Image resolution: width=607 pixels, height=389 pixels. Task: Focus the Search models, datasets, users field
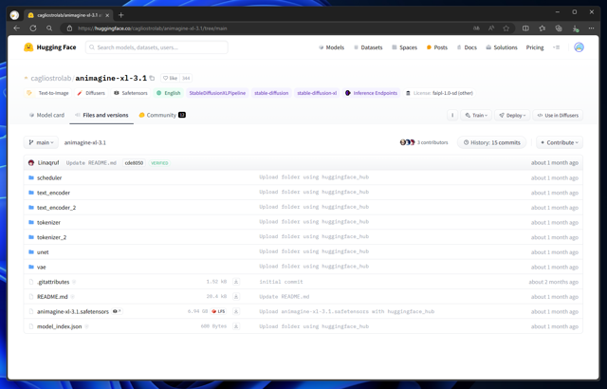point(156,47)
